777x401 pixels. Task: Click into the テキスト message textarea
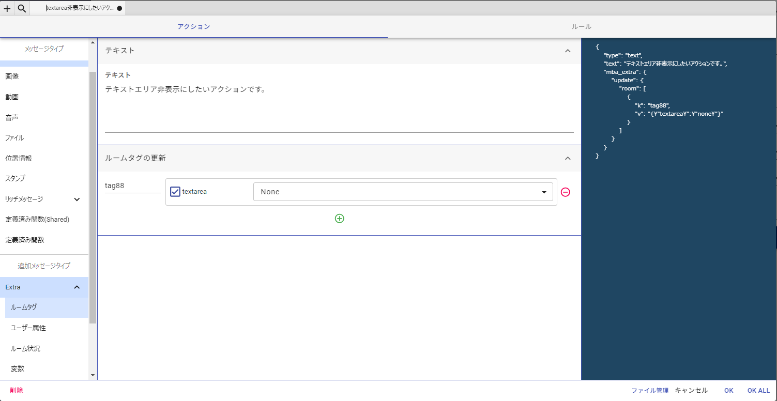click(x=339, y=107)
